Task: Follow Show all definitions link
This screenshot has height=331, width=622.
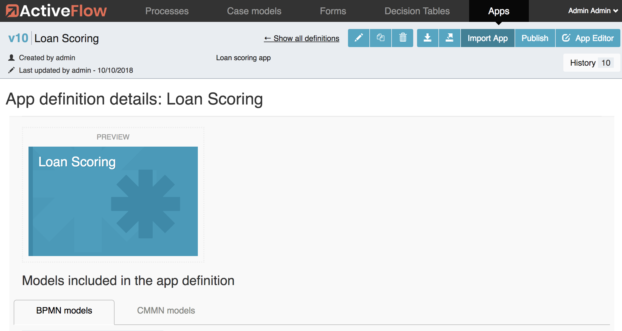Action: [301, 38]
